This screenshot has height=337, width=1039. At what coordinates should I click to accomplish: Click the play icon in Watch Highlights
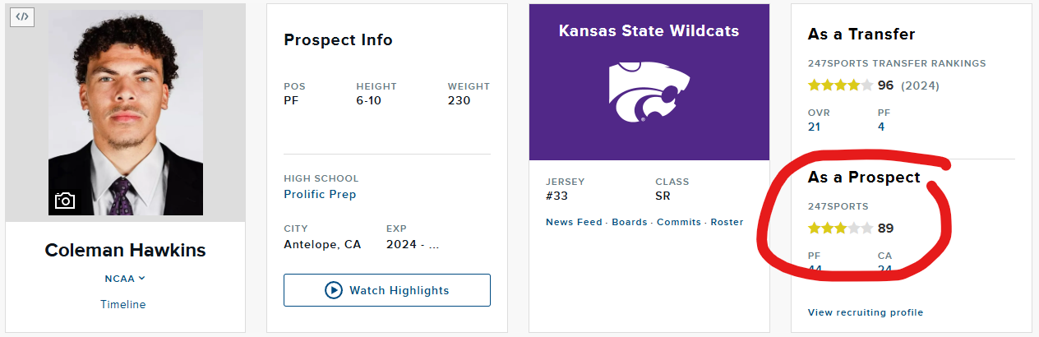(x=333, y=290)
